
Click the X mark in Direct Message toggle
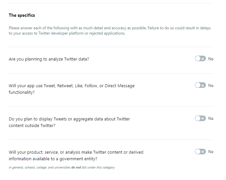203,86
